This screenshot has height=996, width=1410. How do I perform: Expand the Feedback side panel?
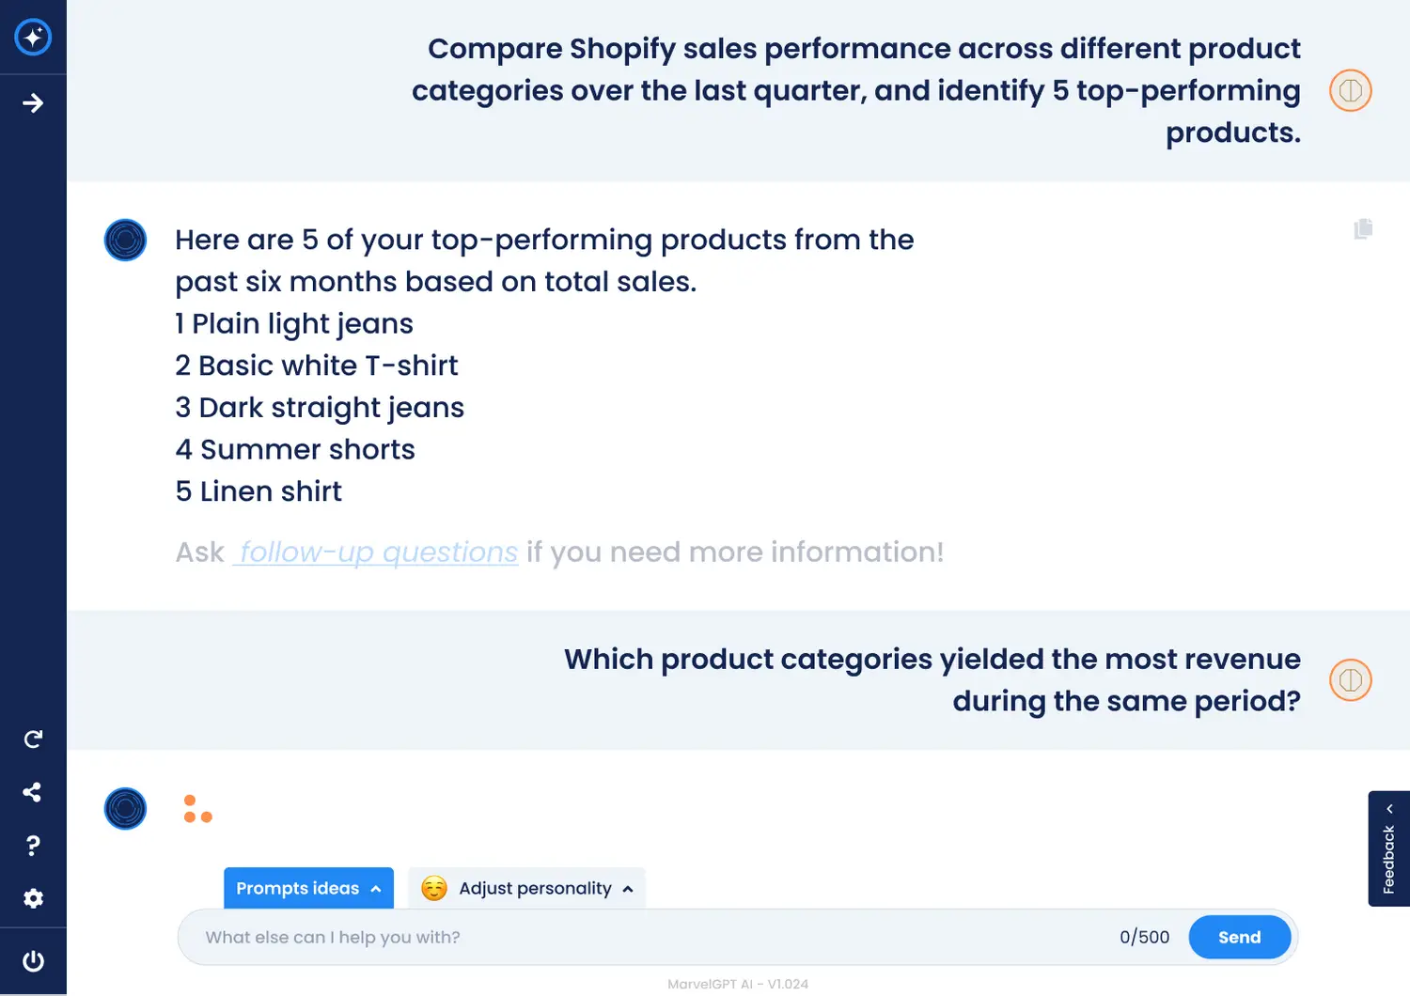1388,848
